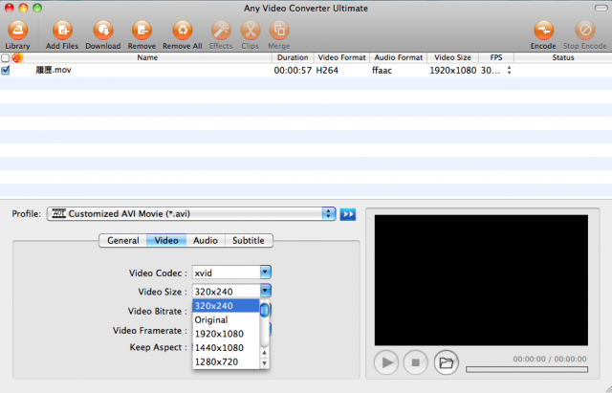
Task: Open the Subtitle tab
Action: pyautogui.click(x=249, y=240)
